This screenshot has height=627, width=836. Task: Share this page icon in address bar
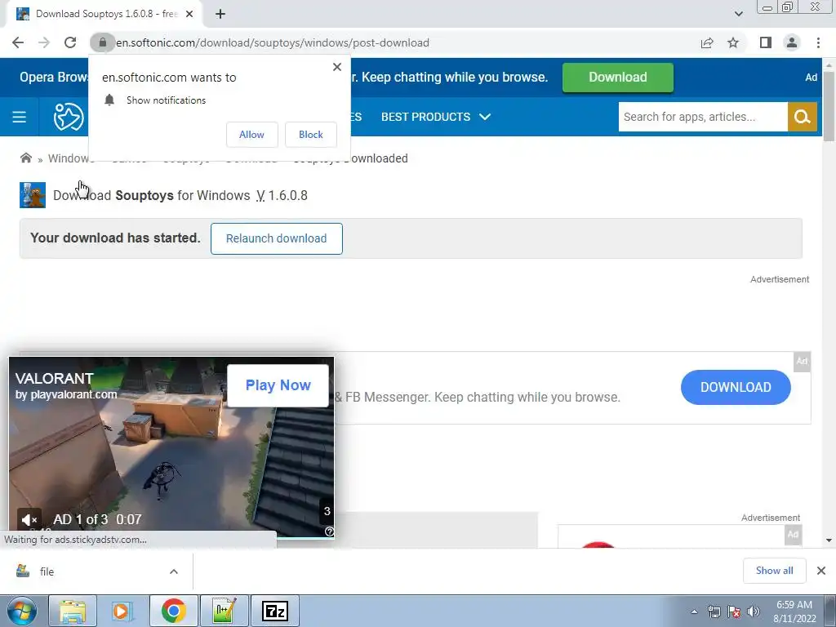click(x=707, y=42)
